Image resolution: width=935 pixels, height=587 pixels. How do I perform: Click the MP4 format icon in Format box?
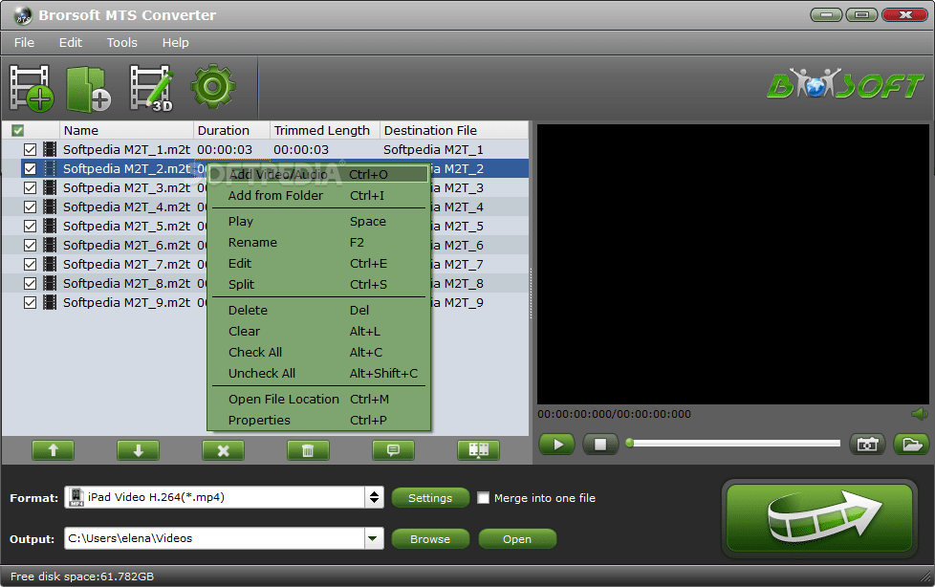pos(76,497)
